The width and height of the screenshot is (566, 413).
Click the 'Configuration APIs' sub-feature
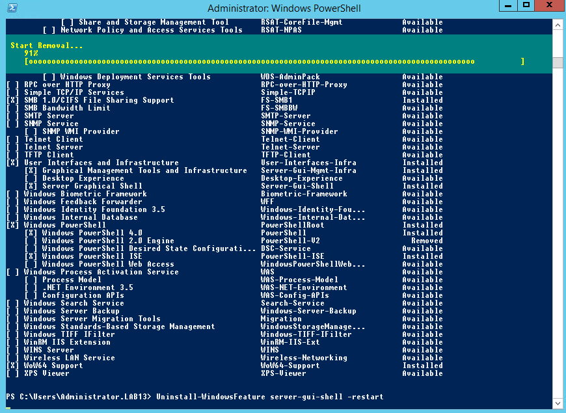(x=234, y=295)
